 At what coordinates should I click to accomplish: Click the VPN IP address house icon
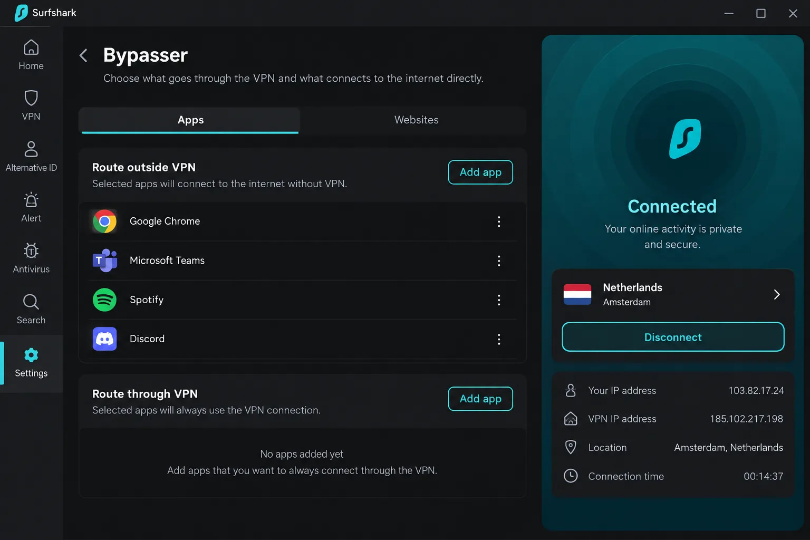[571, 419]
